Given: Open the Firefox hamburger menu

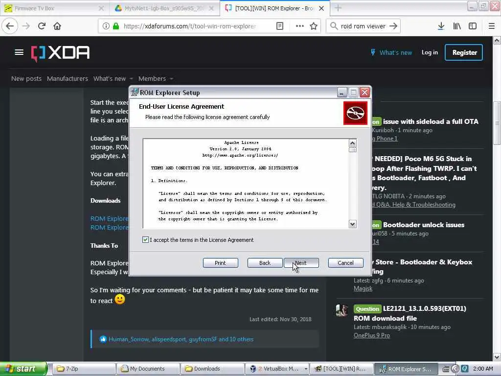Looking at the screenshot, I should pyautogui.click(x=492, y=26).
